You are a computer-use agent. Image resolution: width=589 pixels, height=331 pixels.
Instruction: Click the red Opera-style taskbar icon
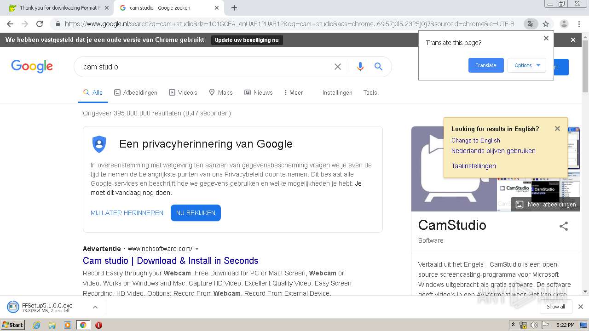pyautogui.click(x=98, y=325)
